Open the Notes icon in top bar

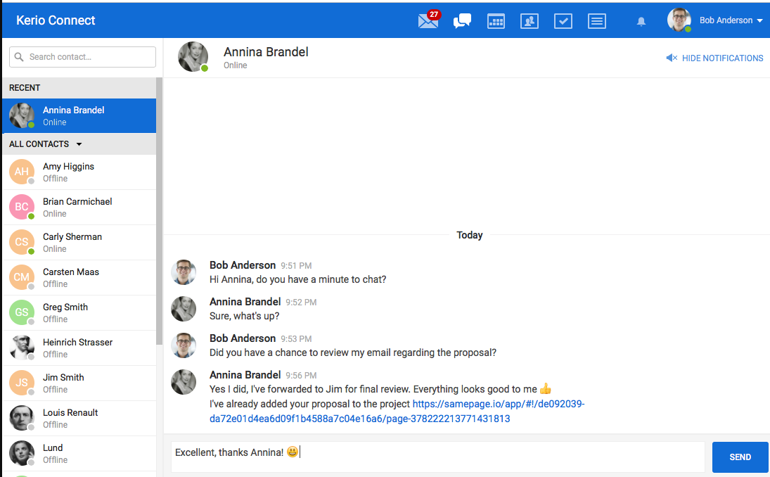[x=596, y=21]
